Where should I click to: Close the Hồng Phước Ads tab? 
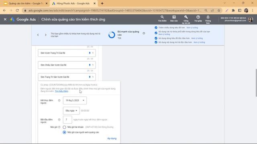pos(94,4)
